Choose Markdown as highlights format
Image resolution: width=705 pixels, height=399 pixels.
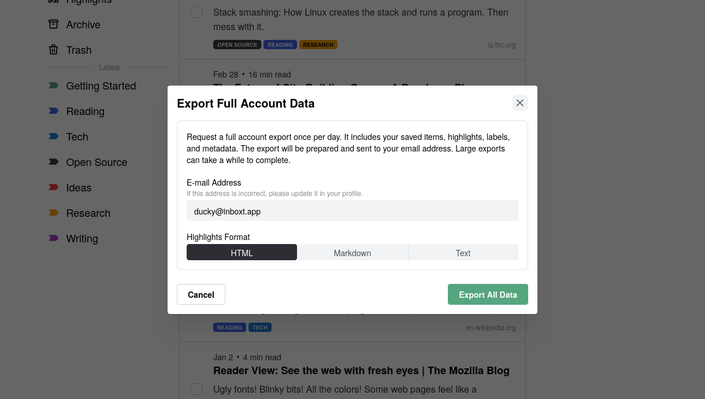(x=352, y=252)
